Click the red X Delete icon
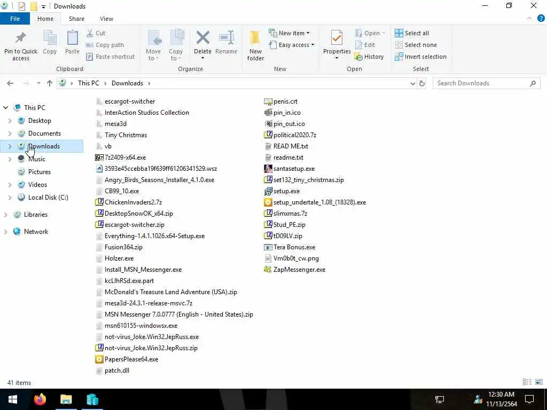This screenshot has height=410, width=547. click(x=202, y=38)
